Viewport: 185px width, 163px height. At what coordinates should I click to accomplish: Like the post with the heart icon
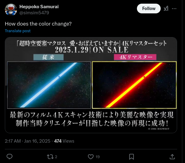click(x=91, y=157)
